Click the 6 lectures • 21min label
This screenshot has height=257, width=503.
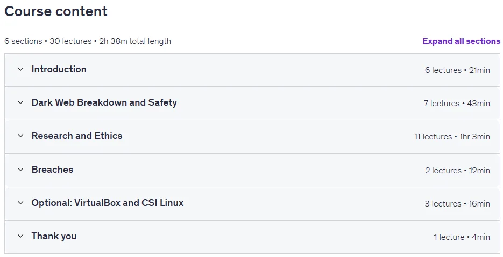point(457,70)
